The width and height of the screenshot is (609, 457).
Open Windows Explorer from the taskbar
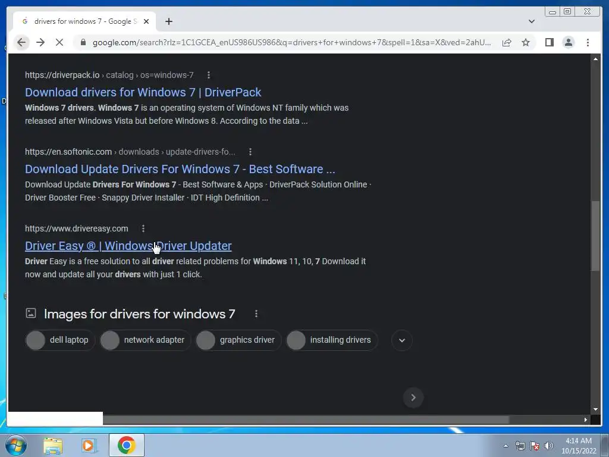point(53,445)
